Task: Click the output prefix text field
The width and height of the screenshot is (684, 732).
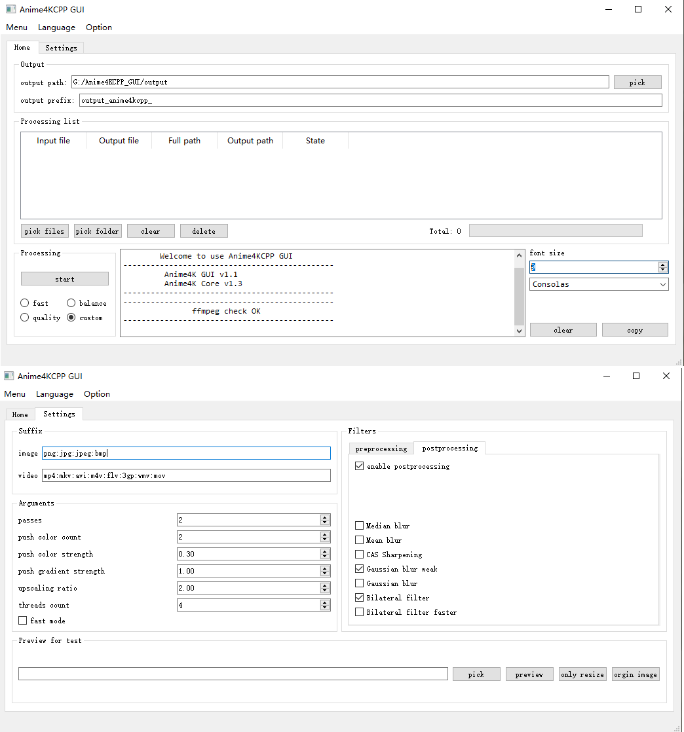Action: 370,101
